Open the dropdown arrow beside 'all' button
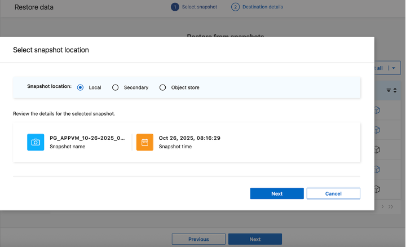 click(394, 68)
